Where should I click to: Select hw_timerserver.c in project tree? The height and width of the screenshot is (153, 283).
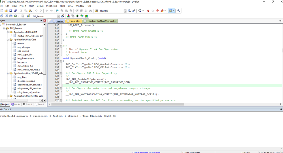click(26, 58)
